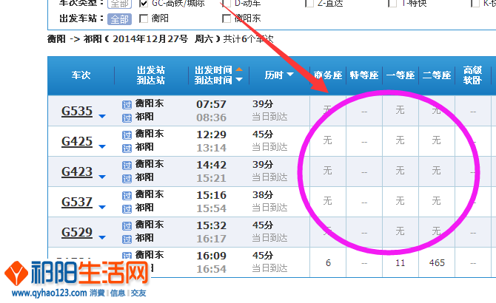Viewport: 496px width, 303px height.
Task: Check the Z-直达 train type checkbox
Action: pos(309,3)
